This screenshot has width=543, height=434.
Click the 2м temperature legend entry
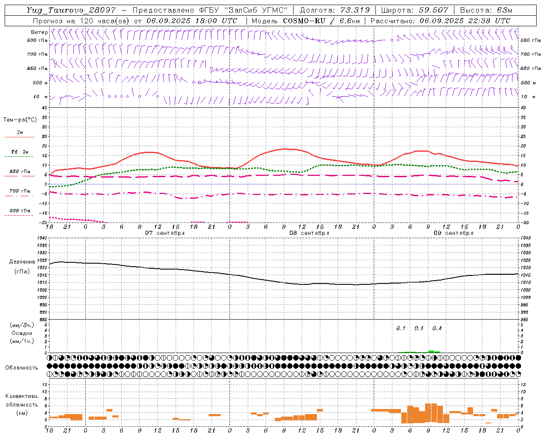pyautogui.click(x=20, y=133)
